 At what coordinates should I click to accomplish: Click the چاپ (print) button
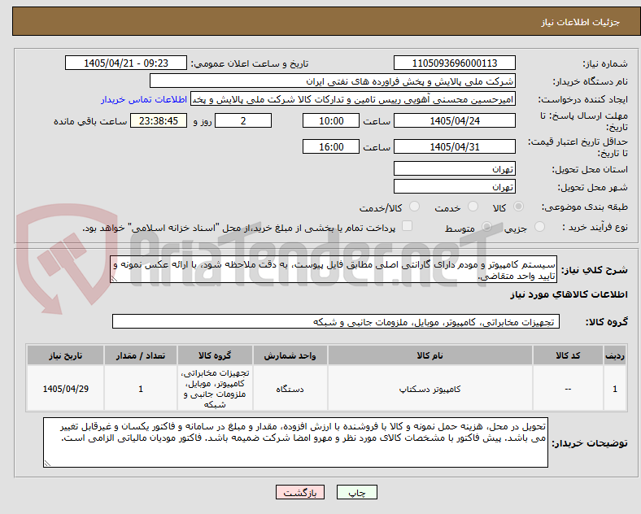(357, 492)
